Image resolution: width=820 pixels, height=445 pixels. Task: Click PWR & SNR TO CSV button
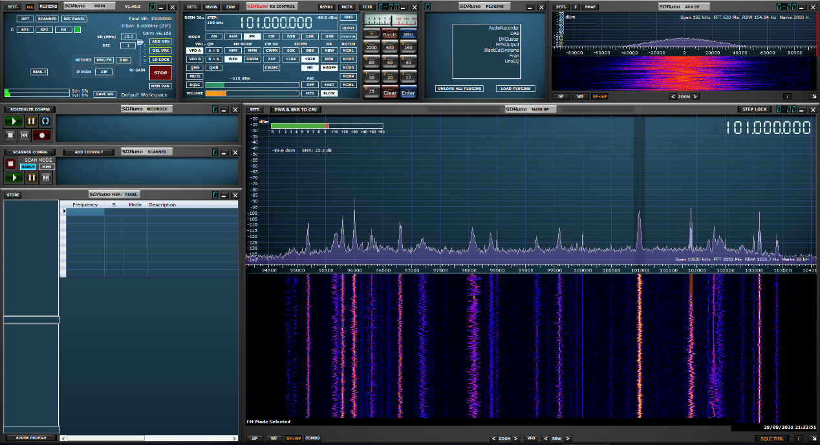tap(295, 109)
